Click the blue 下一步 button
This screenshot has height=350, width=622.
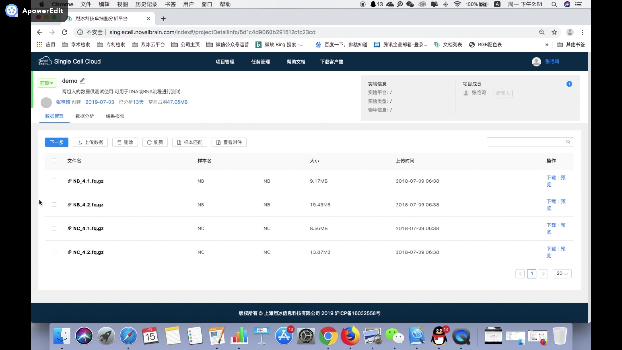click(x=57, y=142)
